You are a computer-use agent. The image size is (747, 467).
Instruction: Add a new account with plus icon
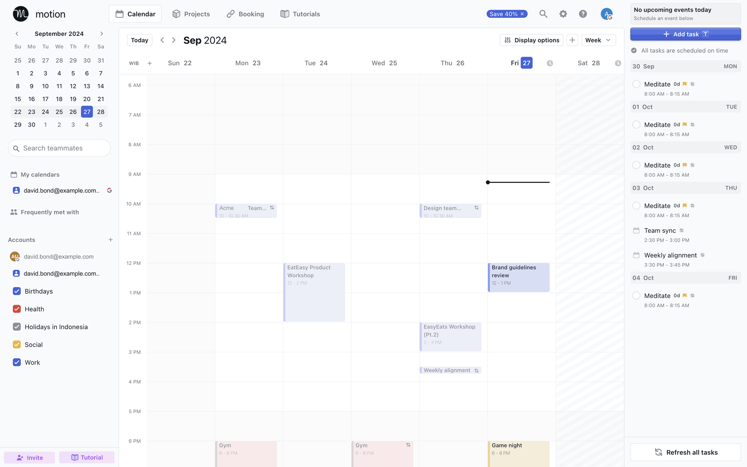point(110,240)
